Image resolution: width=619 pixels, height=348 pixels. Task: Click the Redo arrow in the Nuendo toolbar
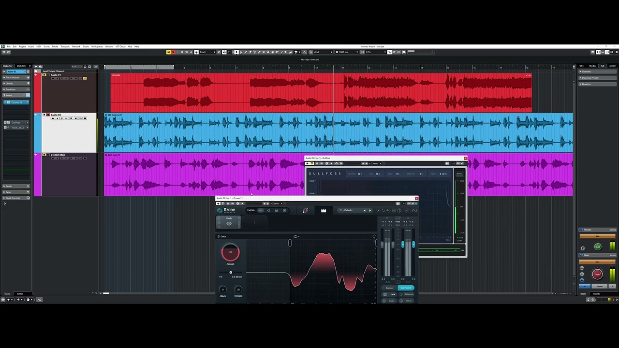tap(8, 52)
